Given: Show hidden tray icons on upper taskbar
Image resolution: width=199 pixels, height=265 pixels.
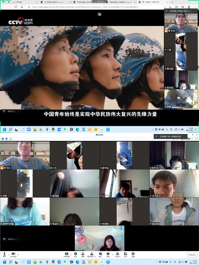Looking at the screenshot, I should click(153, 129).
